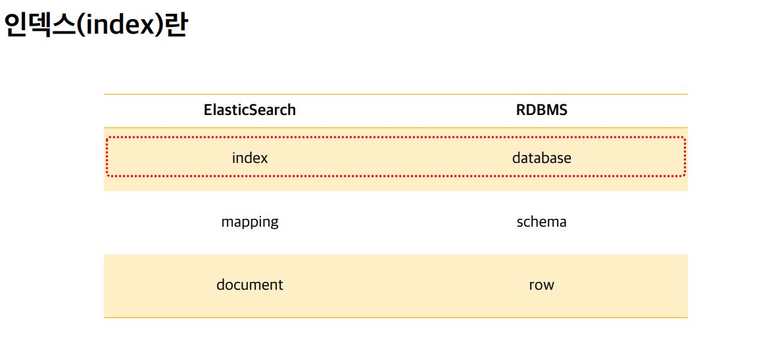Viewport: 780px width, 343px height.
Task: Click the 'index' table cell
Action: pyautogui.click(x=250, y=158)
